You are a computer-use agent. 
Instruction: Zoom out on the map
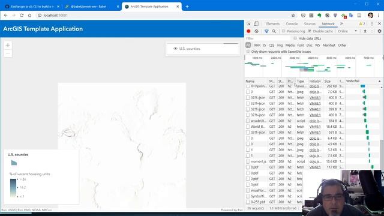coord(8,53)
